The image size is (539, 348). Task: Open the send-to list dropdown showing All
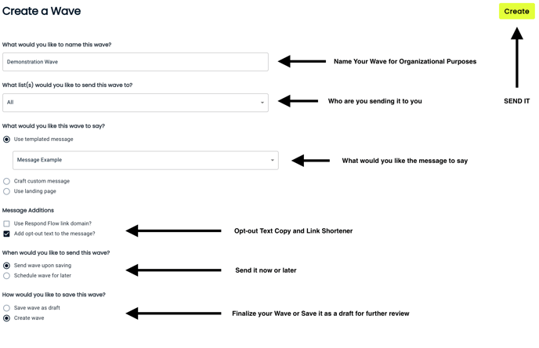click(x=135, y=103)
